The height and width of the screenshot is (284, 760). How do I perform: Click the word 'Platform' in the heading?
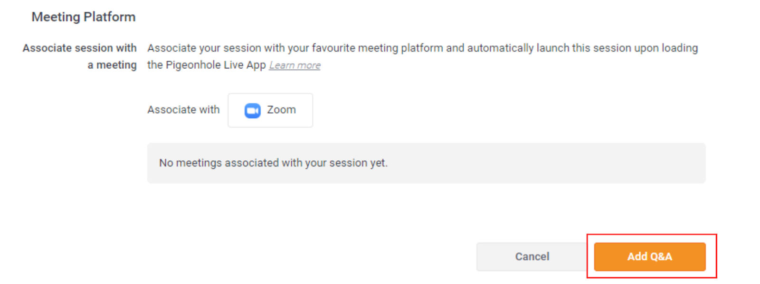pos(110,17)
